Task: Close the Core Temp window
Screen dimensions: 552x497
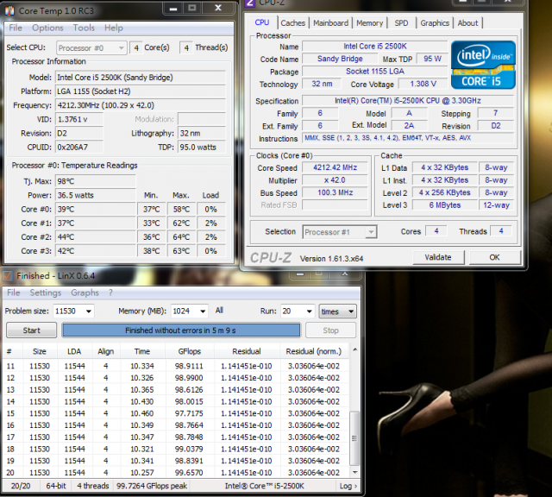Action: 218,8
